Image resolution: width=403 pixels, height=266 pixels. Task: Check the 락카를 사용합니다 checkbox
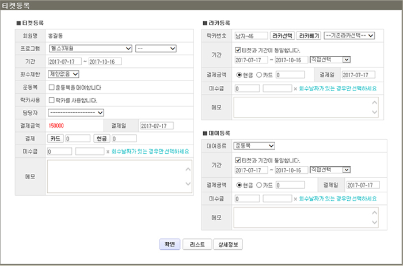(52, 100)
